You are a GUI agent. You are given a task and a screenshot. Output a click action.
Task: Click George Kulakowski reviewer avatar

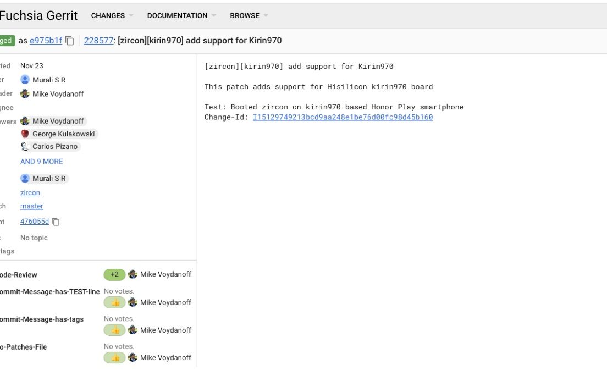pos(25,134)
